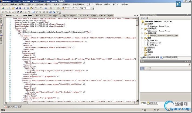This screenshot has height=113, width=192.
Task: Select 产品.dim in Solution Explorer
Action: pyautogui.click(x=154, y=45)
